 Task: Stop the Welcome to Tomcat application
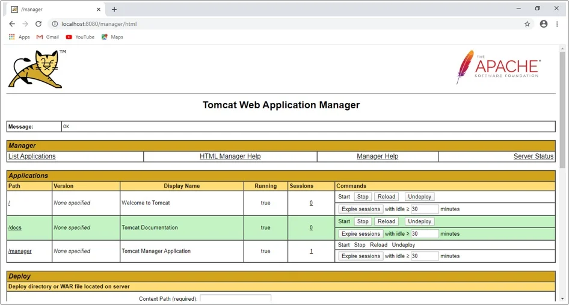coord(363,197)
